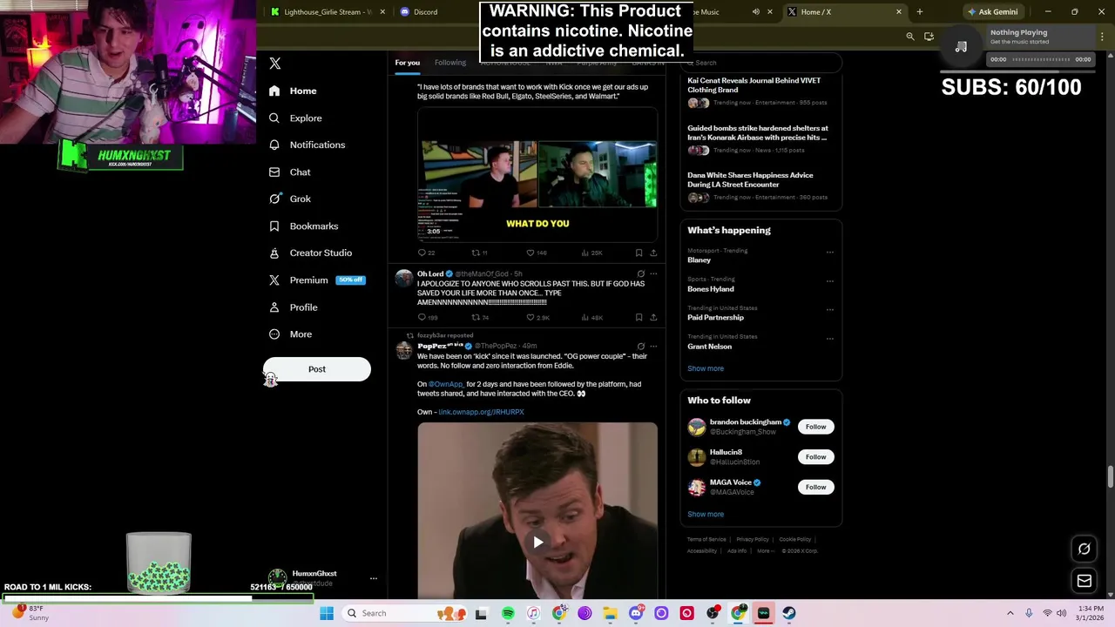
Task: Open the options for the Grant Nelson trend
Action: (x=829, y=339)
